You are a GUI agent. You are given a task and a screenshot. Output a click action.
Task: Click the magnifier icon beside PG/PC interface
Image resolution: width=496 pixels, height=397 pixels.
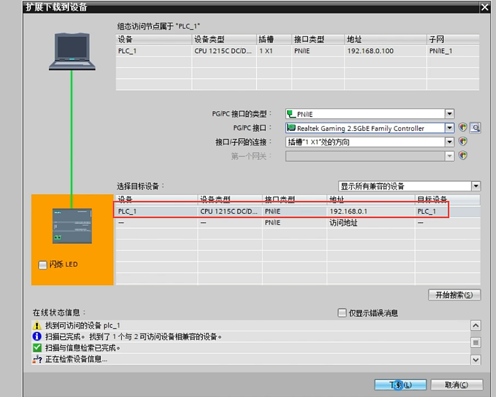[x=476, y=128]
